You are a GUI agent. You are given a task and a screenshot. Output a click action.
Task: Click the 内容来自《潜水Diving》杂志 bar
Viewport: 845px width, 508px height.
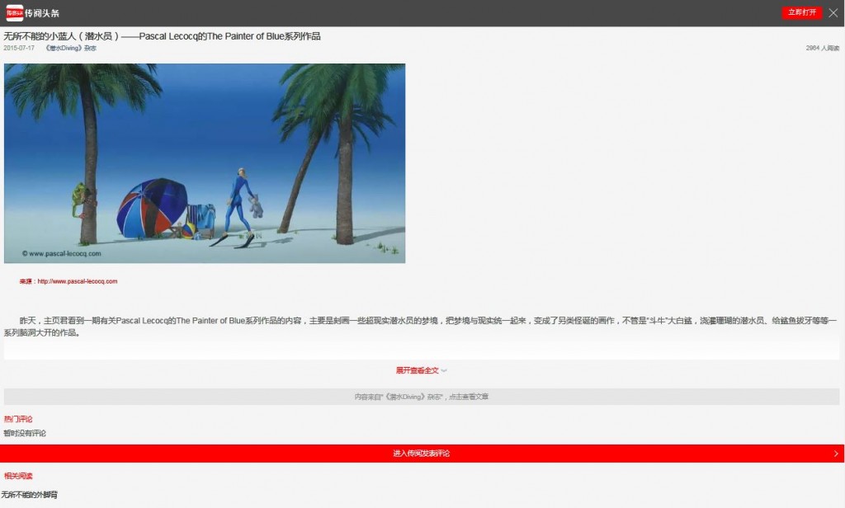point(422,397)
